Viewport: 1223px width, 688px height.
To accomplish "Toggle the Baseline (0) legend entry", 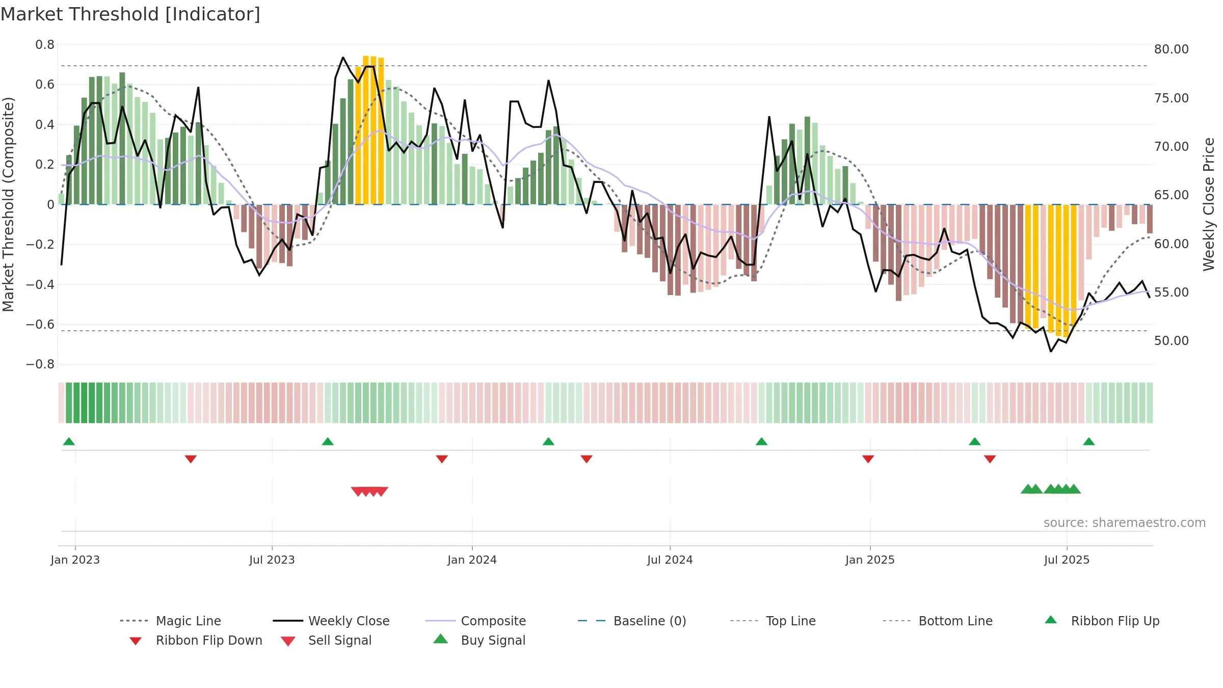I will click(632, 621).
